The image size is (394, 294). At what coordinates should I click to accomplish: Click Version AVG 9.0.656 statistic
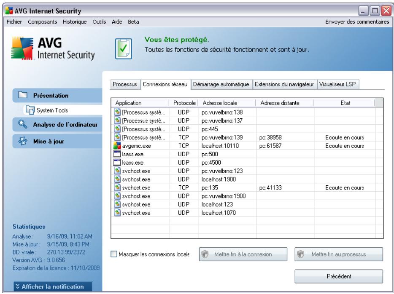[x=39, y=260]
